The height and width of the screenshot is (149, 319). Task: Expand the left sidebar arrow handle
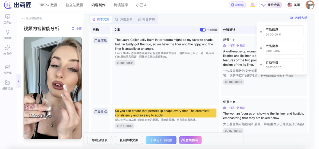(x=19, y=81)
